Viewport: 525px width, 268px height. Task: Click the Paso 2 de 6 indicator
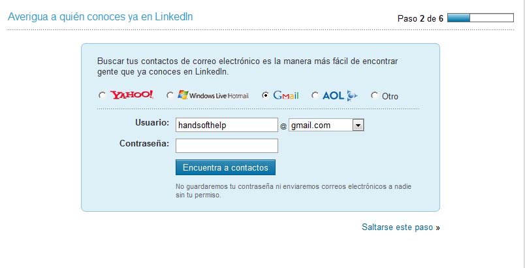tap(420, 18)
